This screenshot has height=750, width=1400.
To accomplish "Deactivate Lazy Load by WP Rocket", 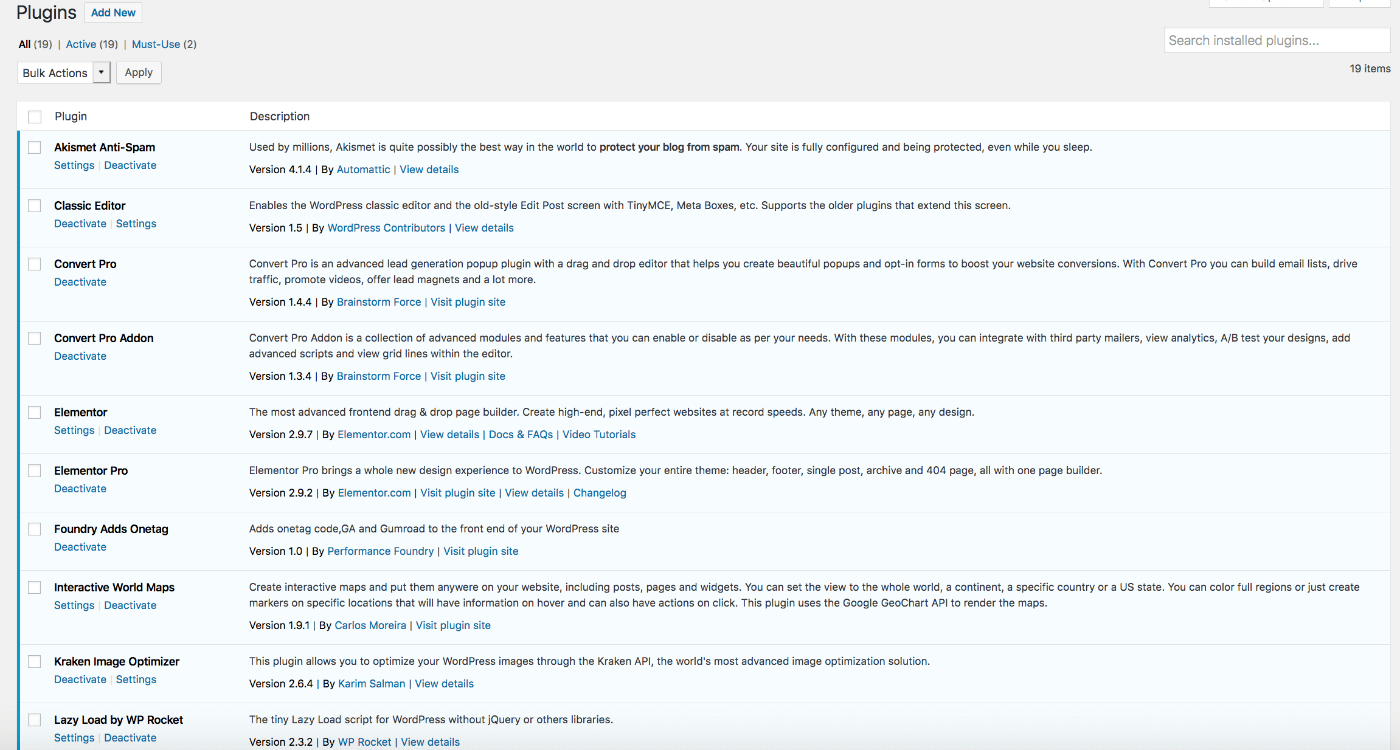I will pyautogui.click(x=130, y=738).
